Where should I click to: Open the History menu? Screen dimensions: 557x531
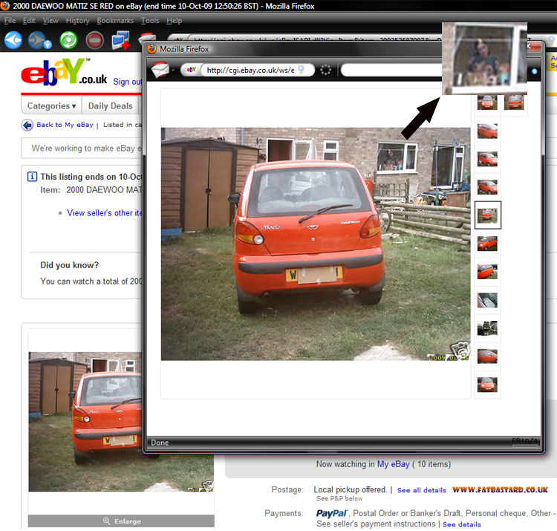77,21
